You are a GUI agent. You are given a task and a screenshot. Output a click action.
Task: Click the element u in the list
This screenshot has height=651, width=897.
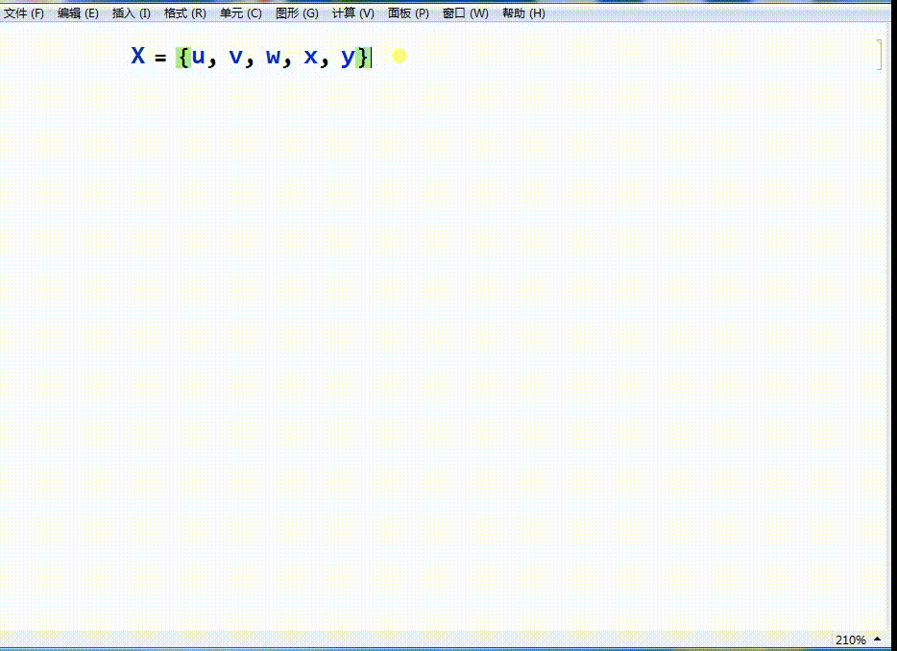click(x=198, y=57)
